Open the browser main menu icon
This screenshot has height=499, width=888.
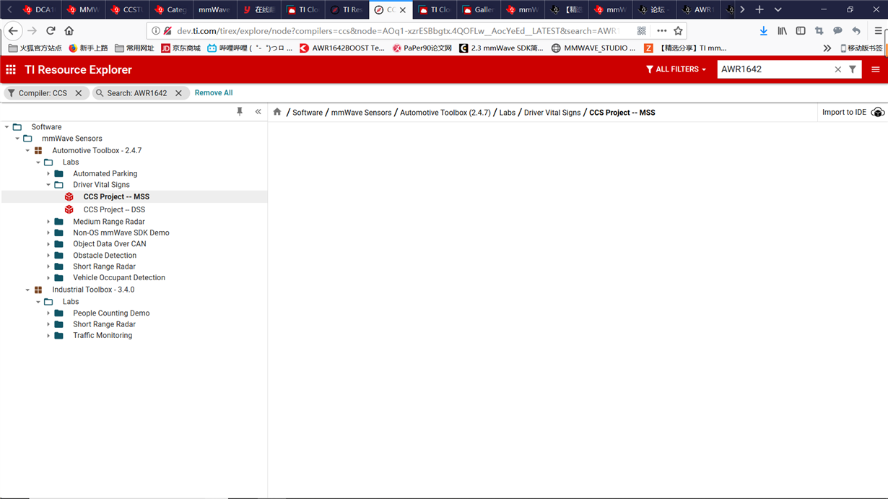[x=878, y=31]
